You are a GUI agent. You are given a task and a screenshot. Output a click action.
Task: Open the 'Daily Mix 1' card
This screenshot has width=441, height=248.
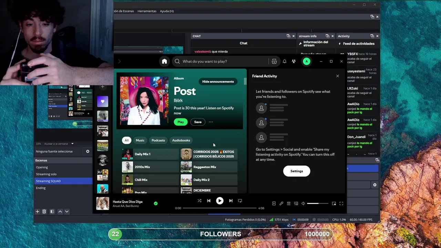pos(150,154)
